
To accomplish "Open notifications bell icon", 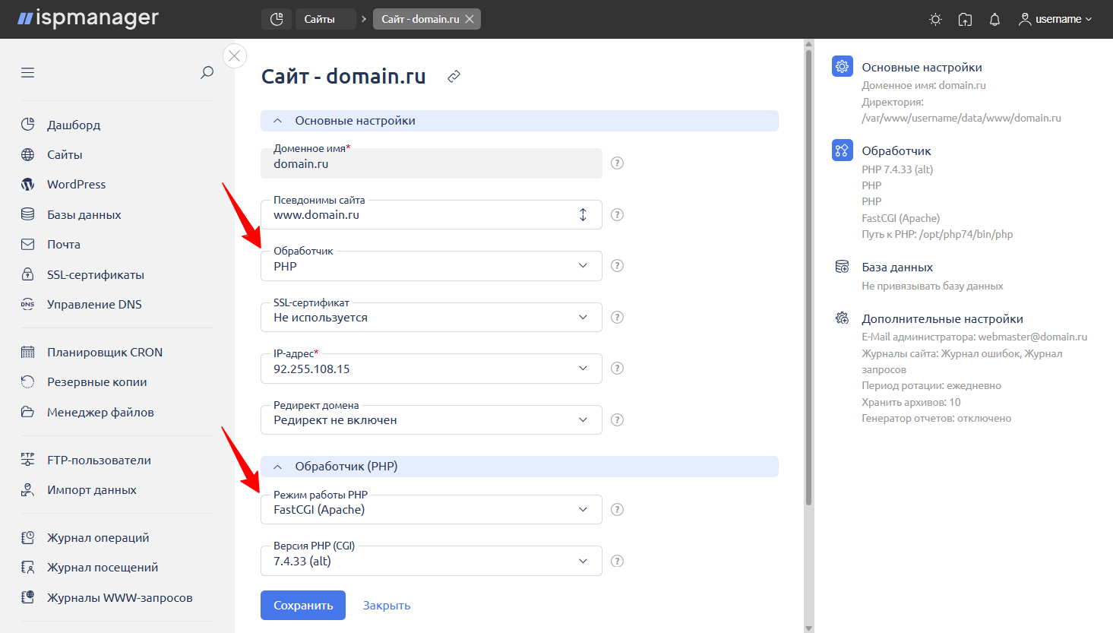I will pyautogui.click(x=994, y=19).
